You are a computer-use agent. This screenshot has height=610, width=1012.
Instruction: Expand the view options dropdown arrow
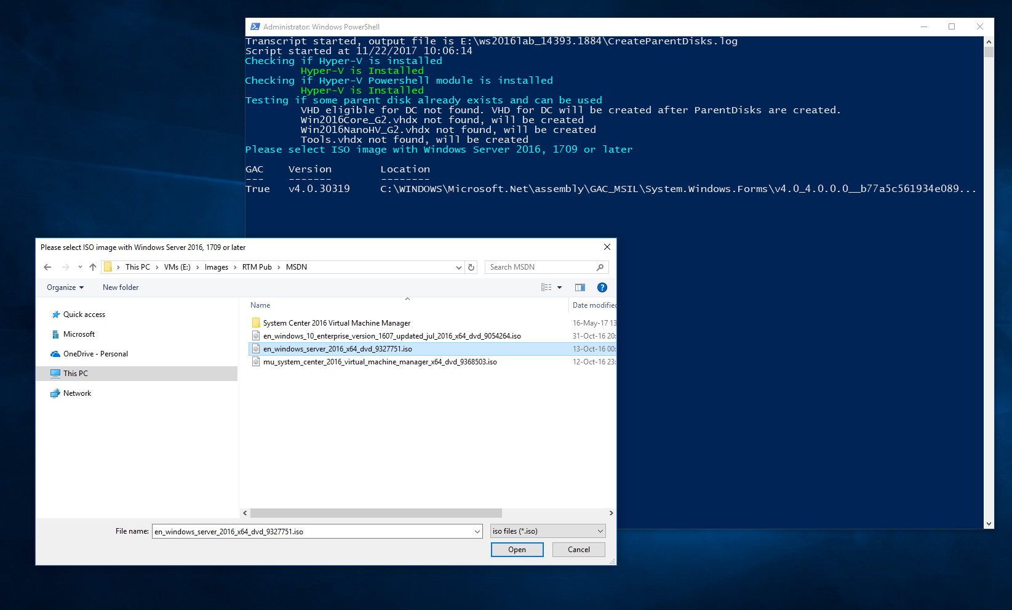[x=559, y=287]
